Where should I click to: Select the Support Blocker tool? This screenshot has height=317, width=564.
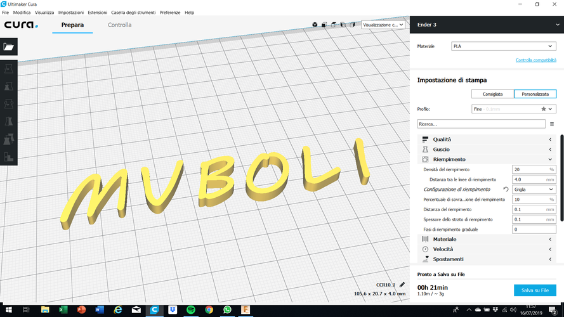(9, 157)
